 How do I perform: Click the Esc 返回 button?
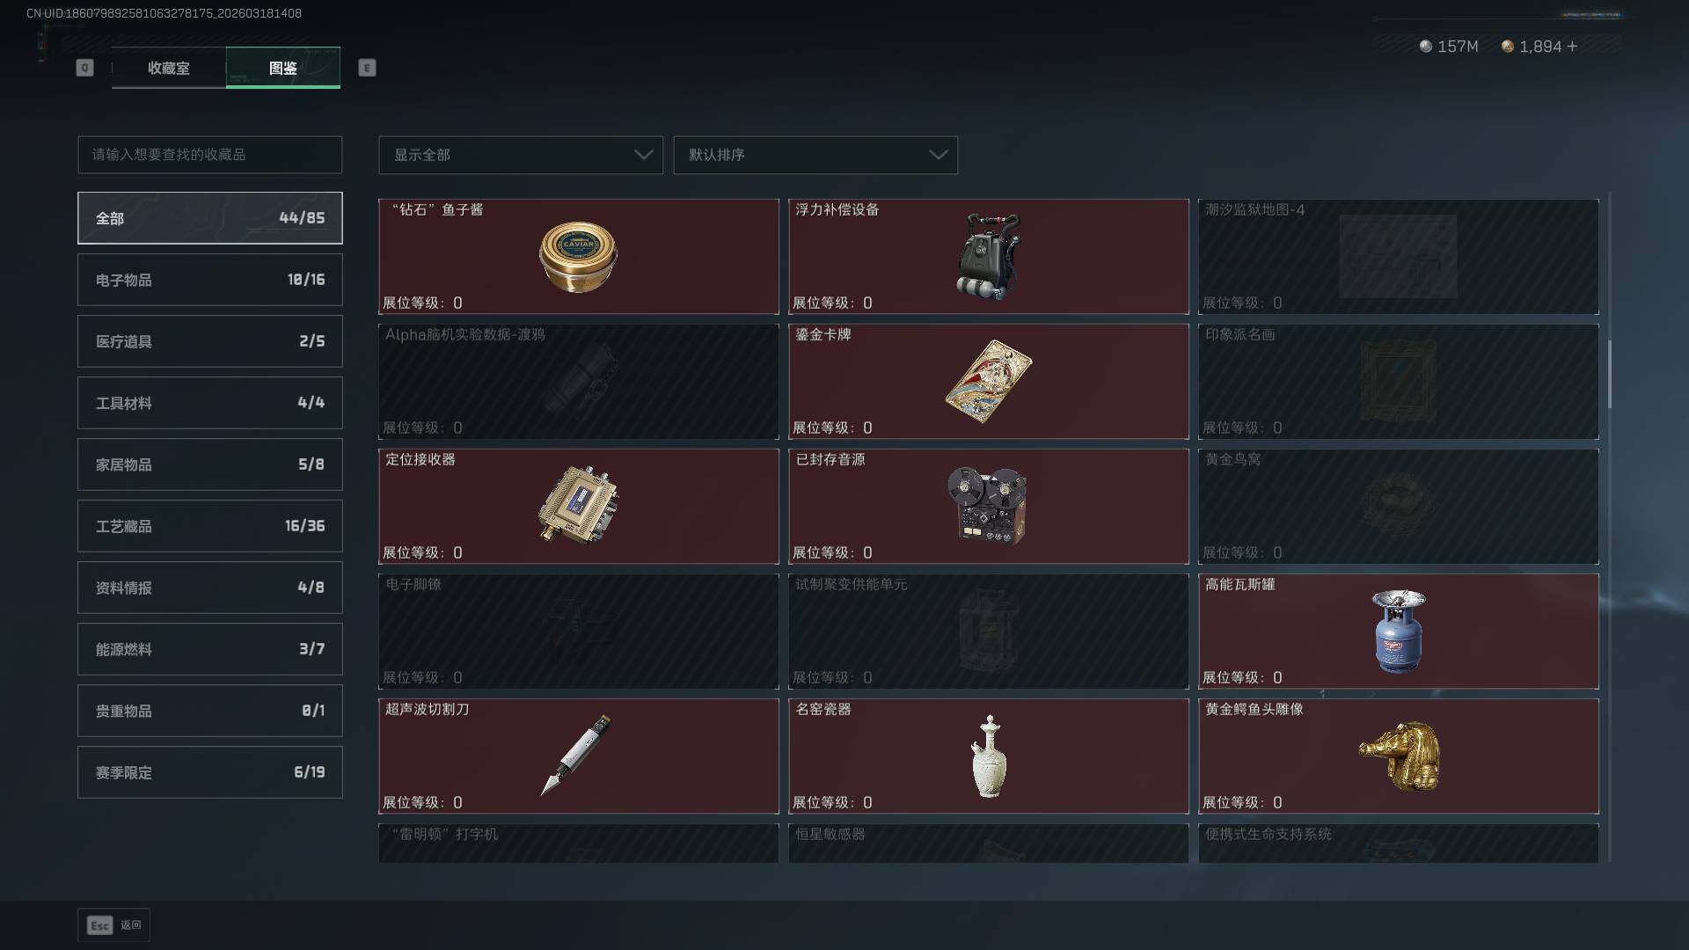[x=114, y=925]
